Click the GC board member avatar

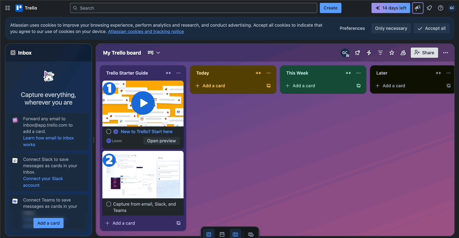tap(345, 53)
